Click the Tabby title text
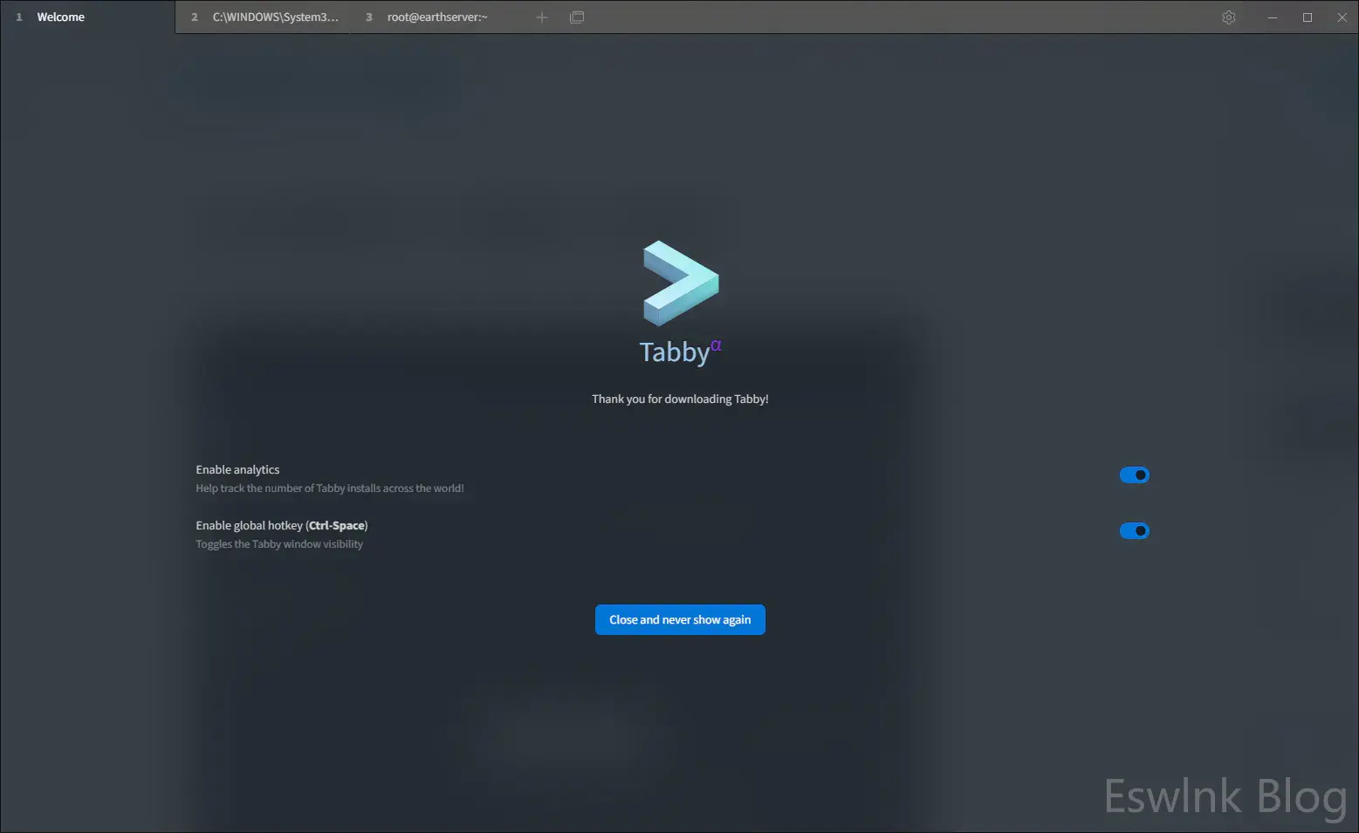Screen dimensions: 1359x833 pyautogui.click(x=674, y=352)
